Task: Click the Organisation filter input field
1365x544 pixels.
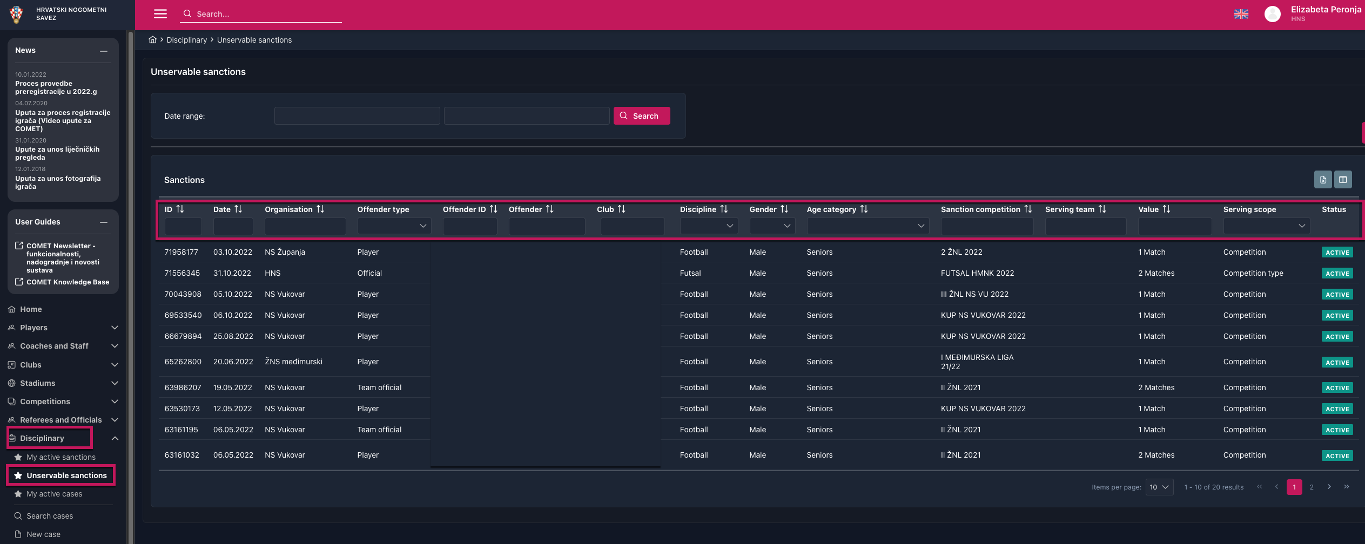Action: [x=305, y=226]
